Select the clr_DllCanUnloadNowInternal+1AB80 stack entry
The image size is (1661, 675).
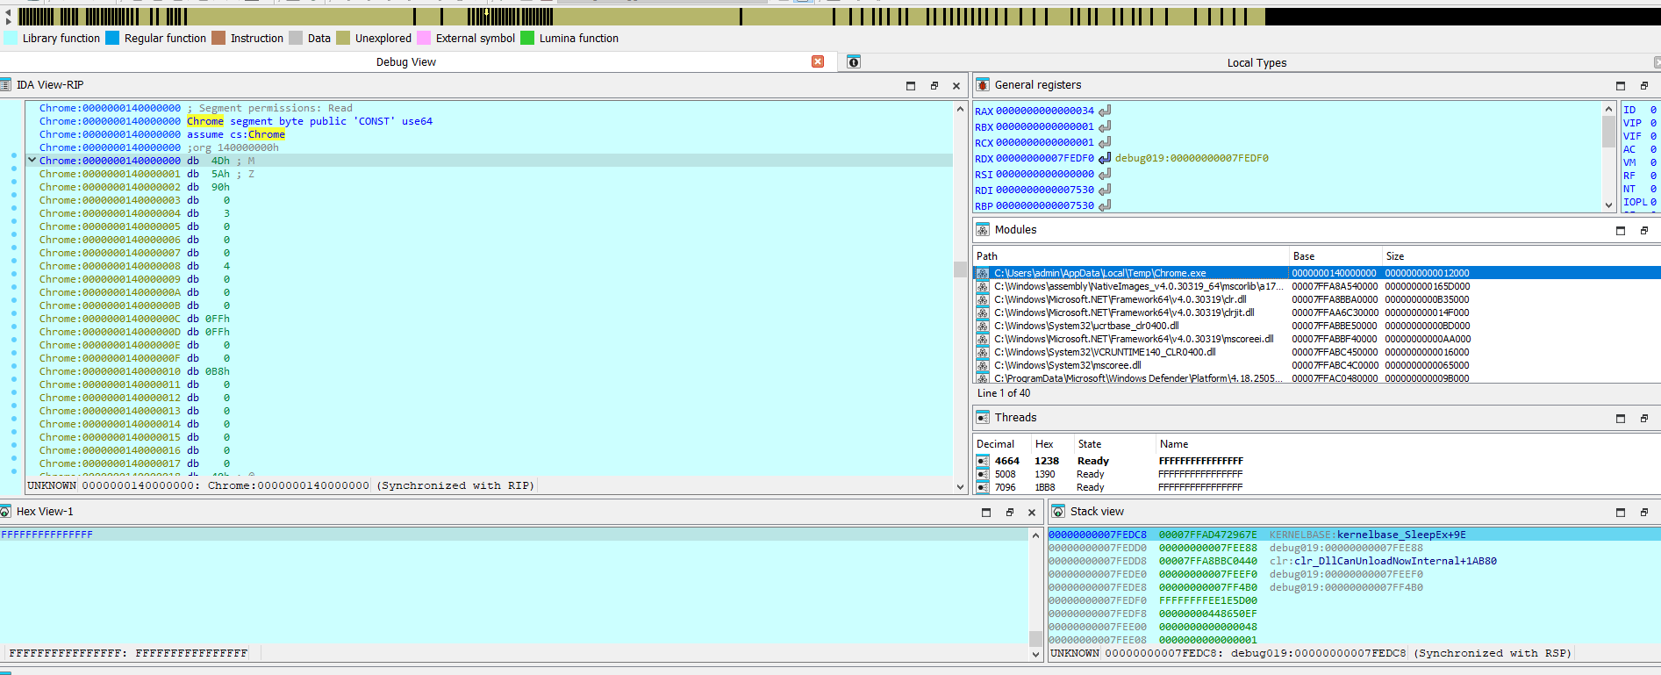coord(1354,561)
